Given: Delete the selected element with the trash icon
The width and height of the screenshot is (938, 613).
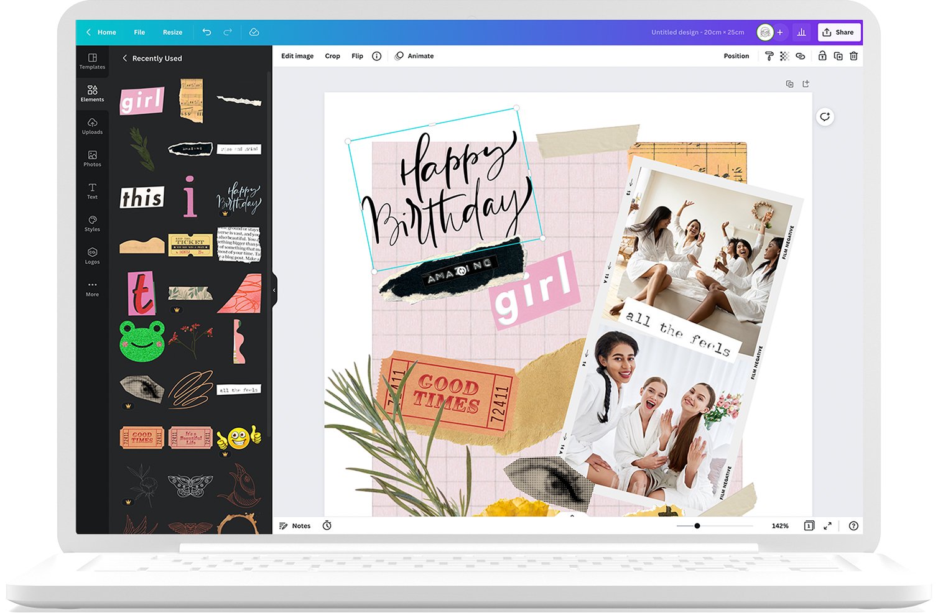Looking at the screenshot, I should click(853, 56).
